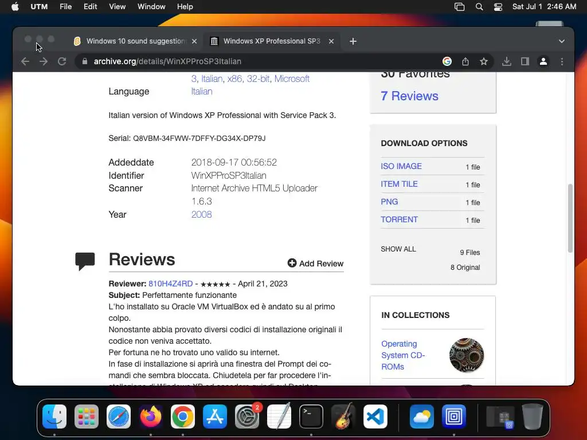The height and width of the screenshot is (440, 587).
Task: Open the Help menu
Action: (185, 6)
